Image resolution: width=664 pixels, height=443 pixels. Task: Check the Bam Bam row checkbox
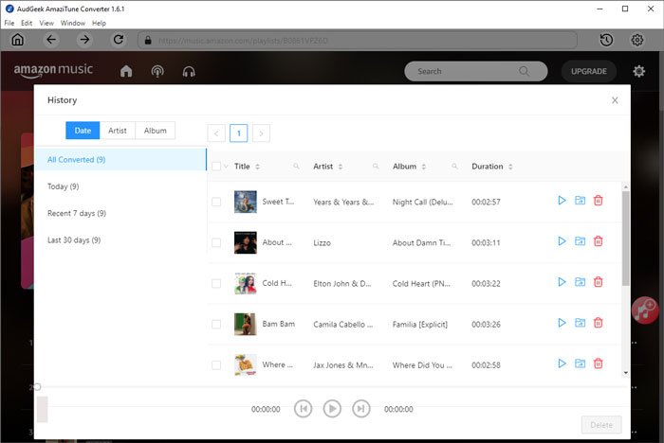(x=216, y=325)
